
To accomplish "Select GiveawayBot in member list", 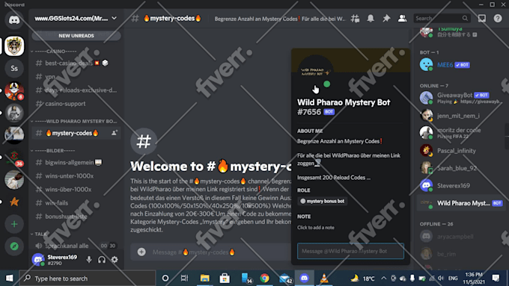I will [x=461, y=98].
